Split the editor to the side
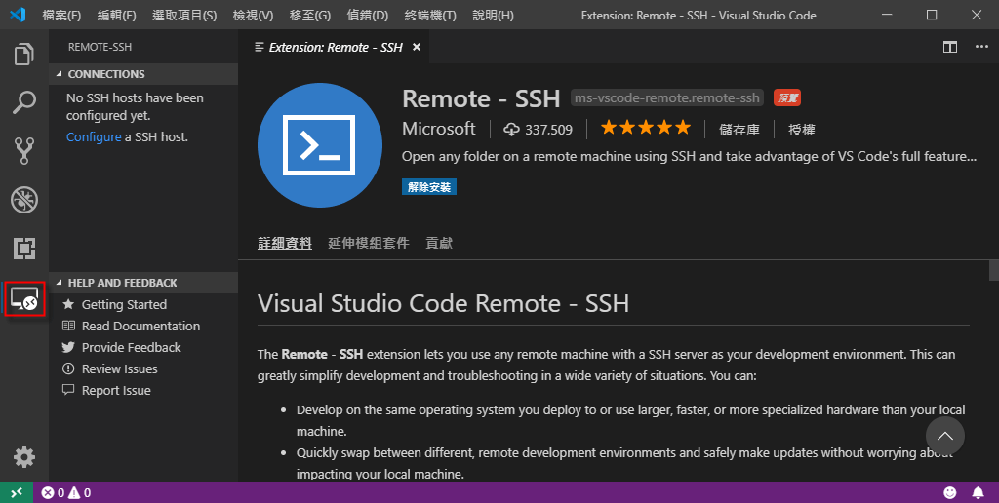The image size is (999, 503). [x=950, y=47]
